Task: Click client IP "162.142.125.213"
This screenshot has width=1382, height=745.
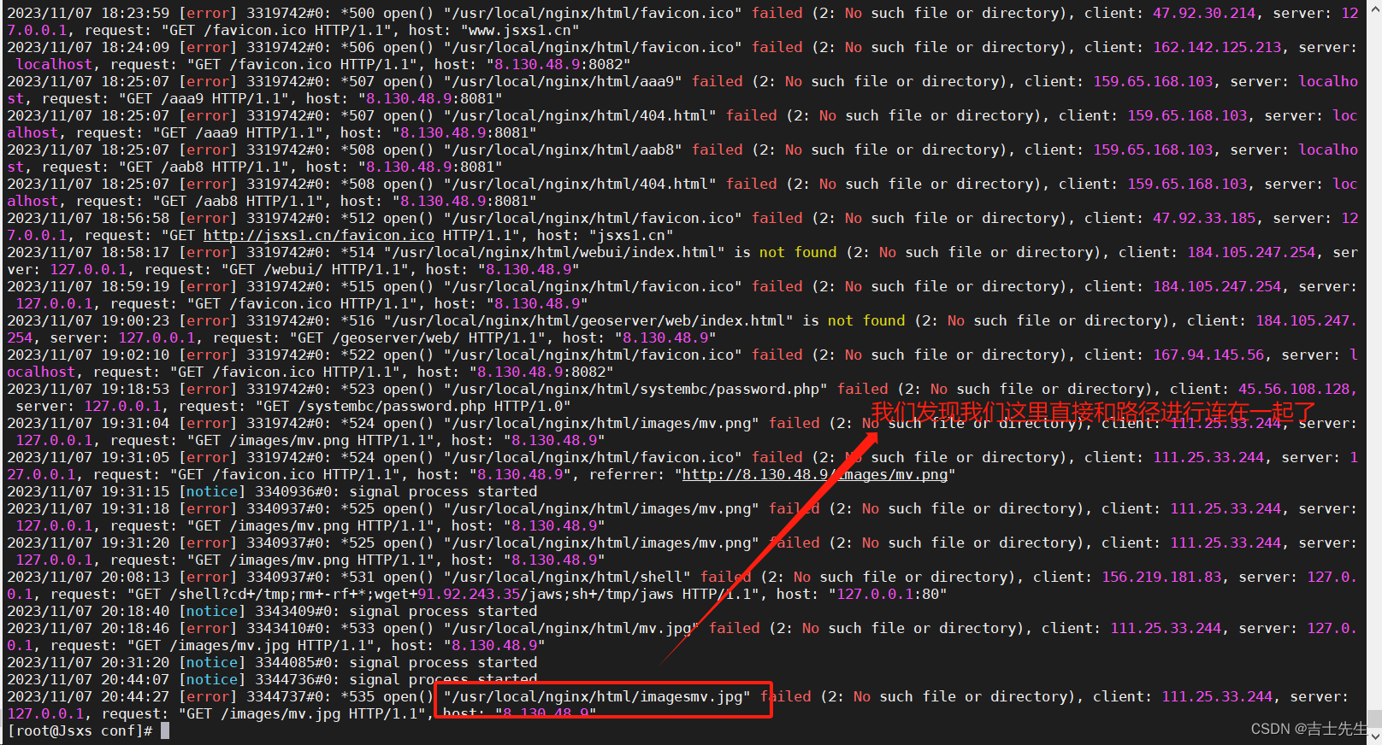Action: point(1217,47)
